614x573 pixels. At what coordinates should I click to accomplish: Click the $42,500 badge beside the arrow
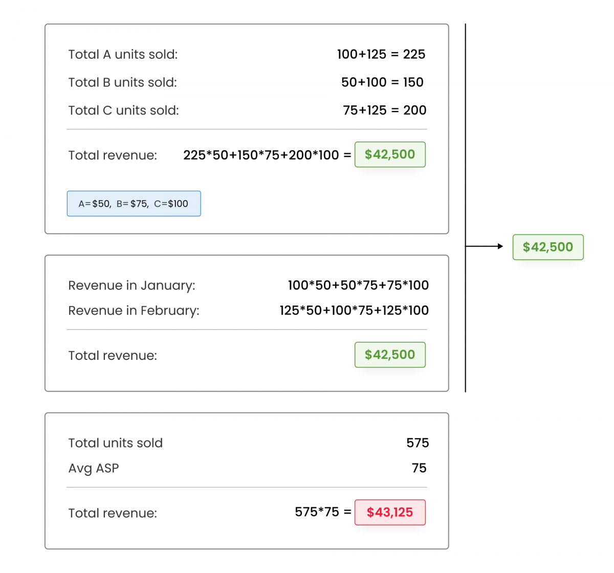click(x=547, y=247)
